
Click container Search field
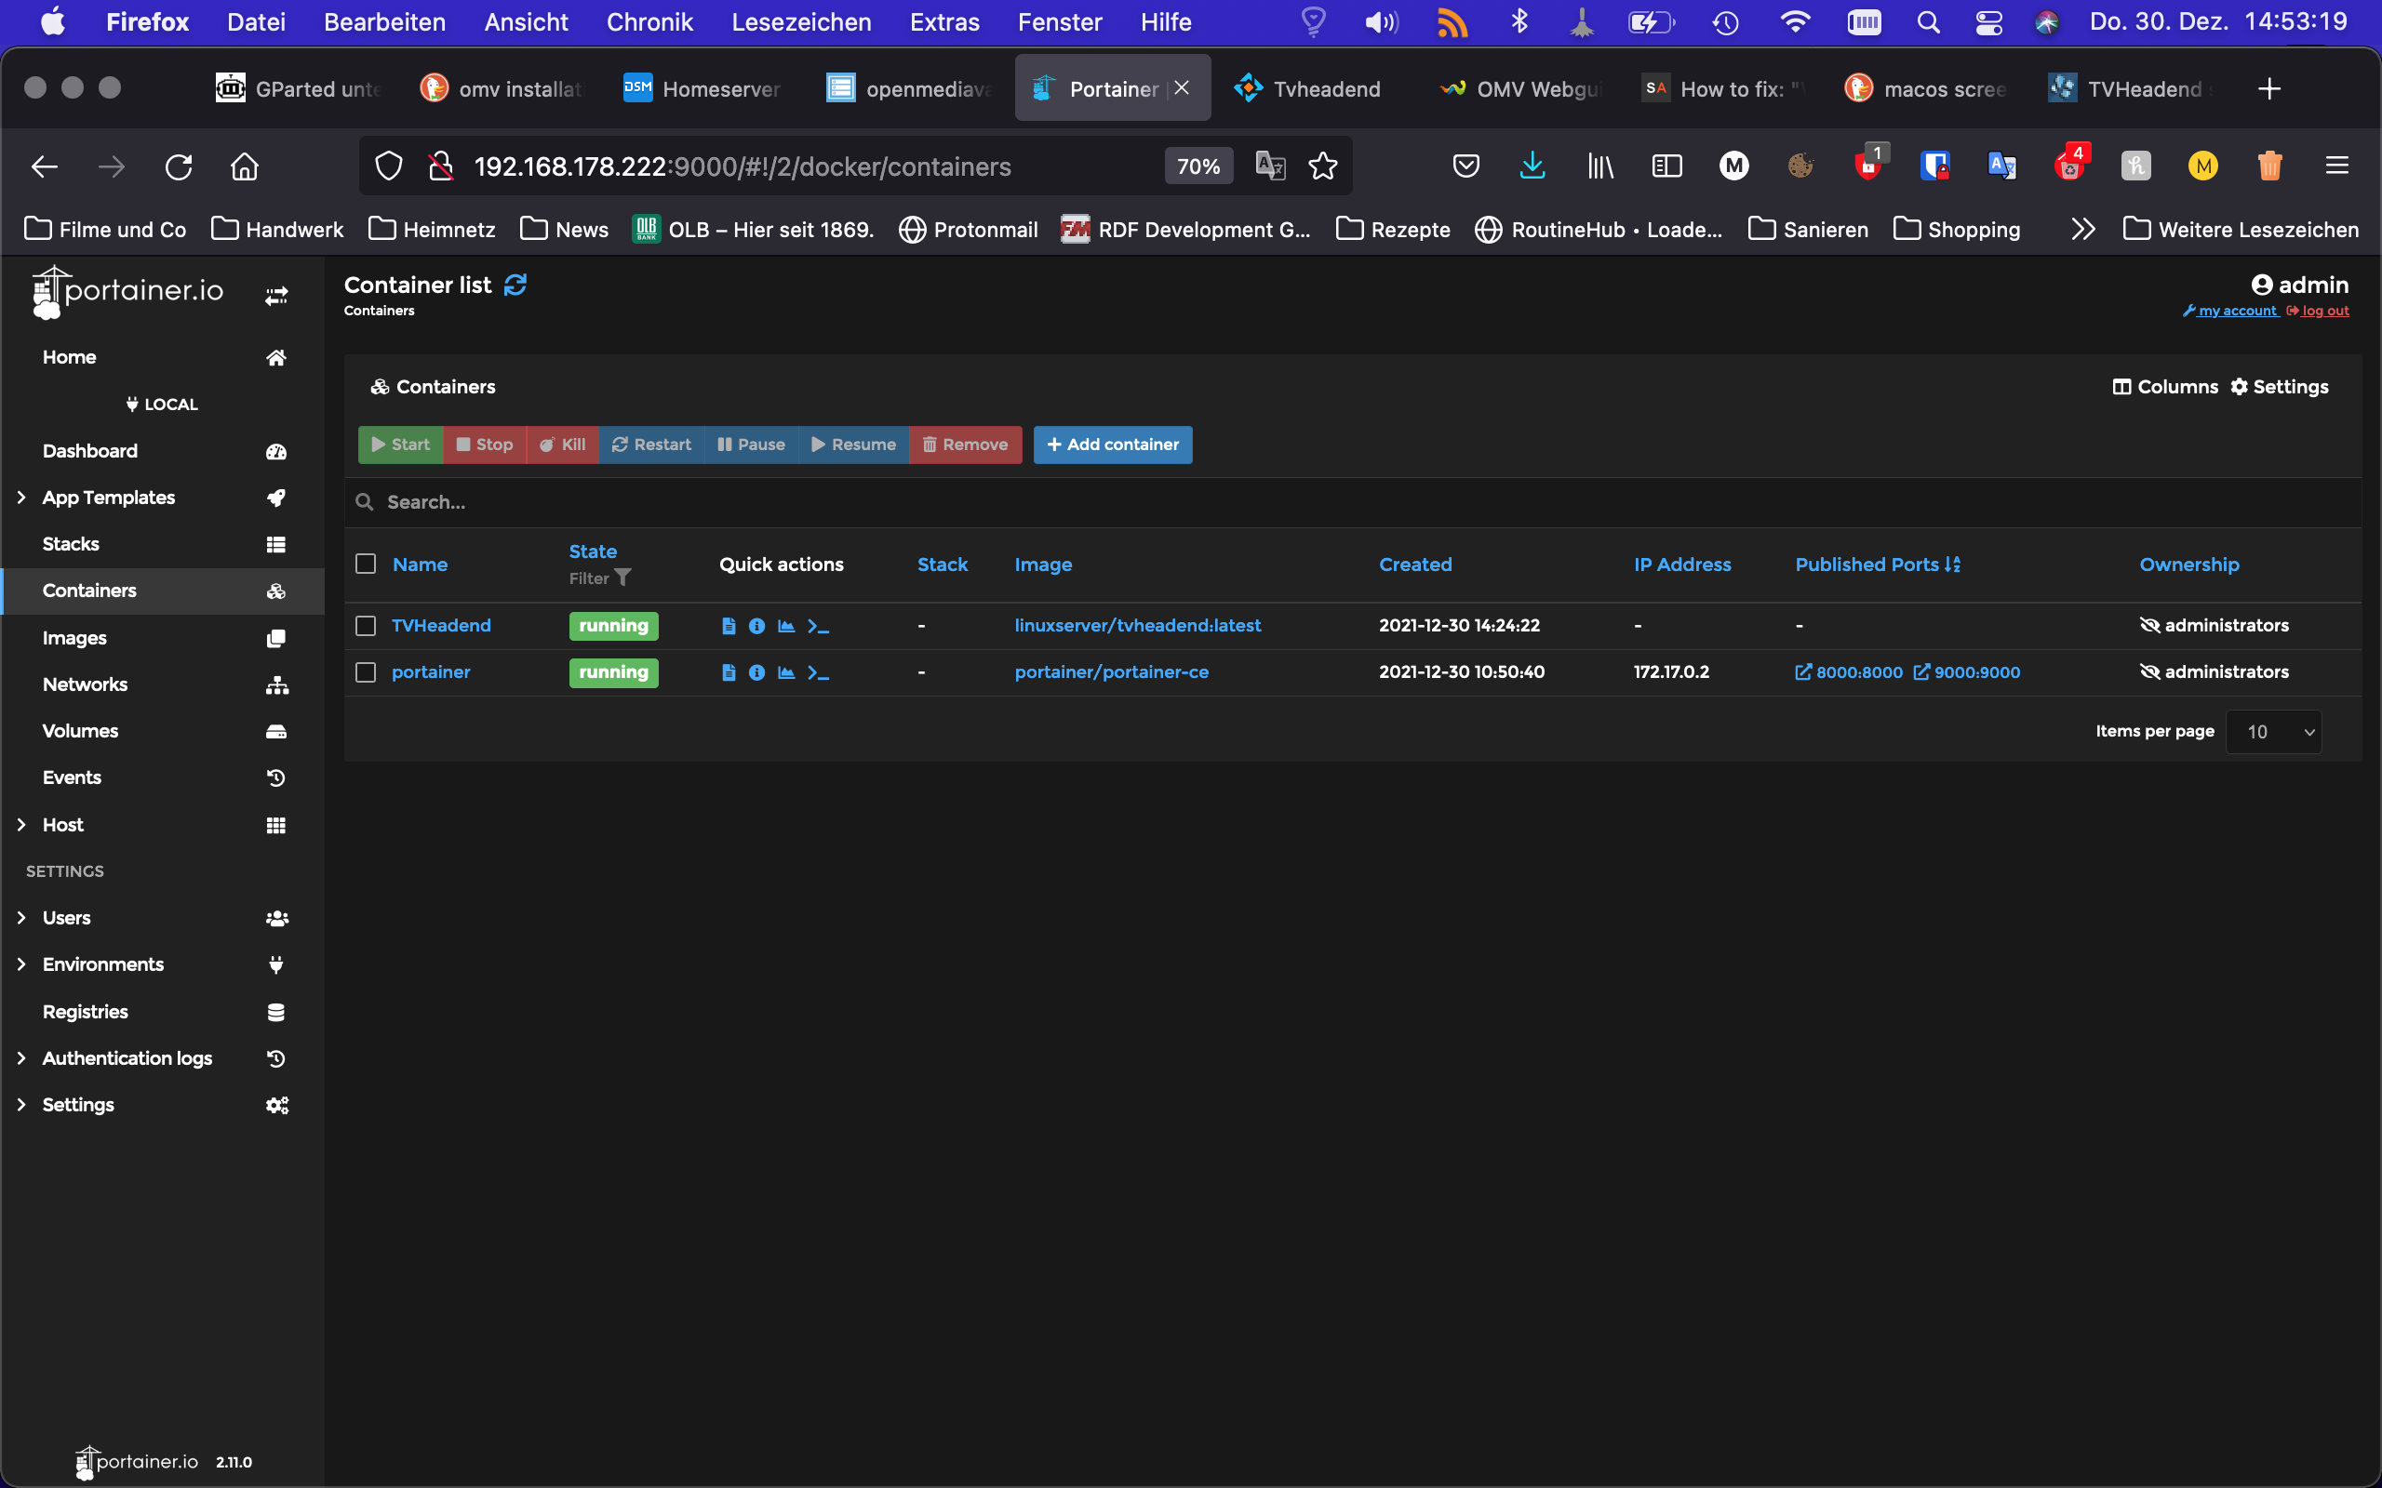(x=1354, y=503)
